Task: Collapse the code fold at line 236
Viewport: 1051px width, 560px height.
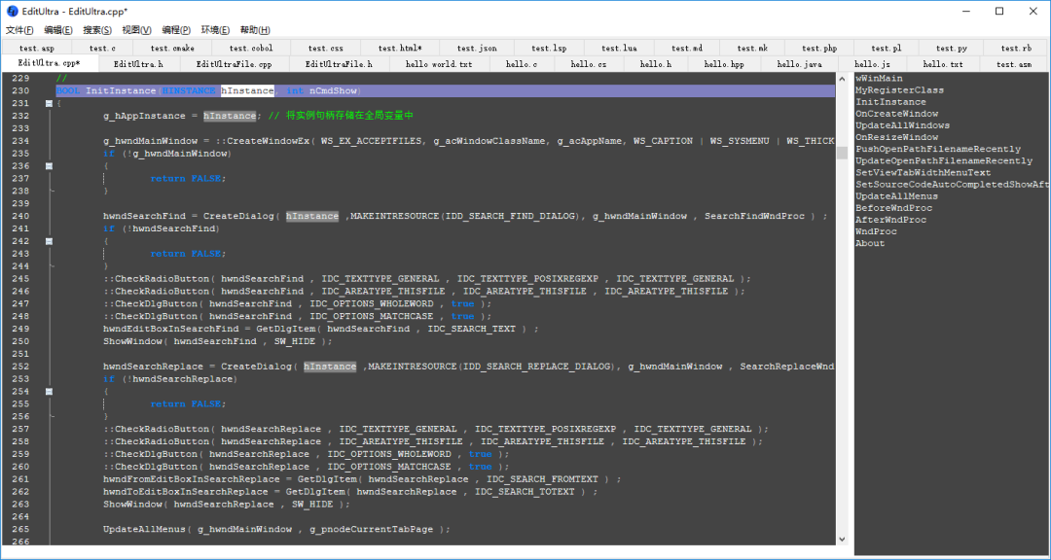Action: 49,165
